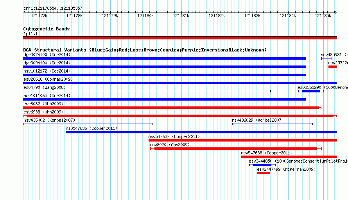Click the esv26616 (Conrad2009) blue bar
348x200 pixels.
(x=180, y=83)
